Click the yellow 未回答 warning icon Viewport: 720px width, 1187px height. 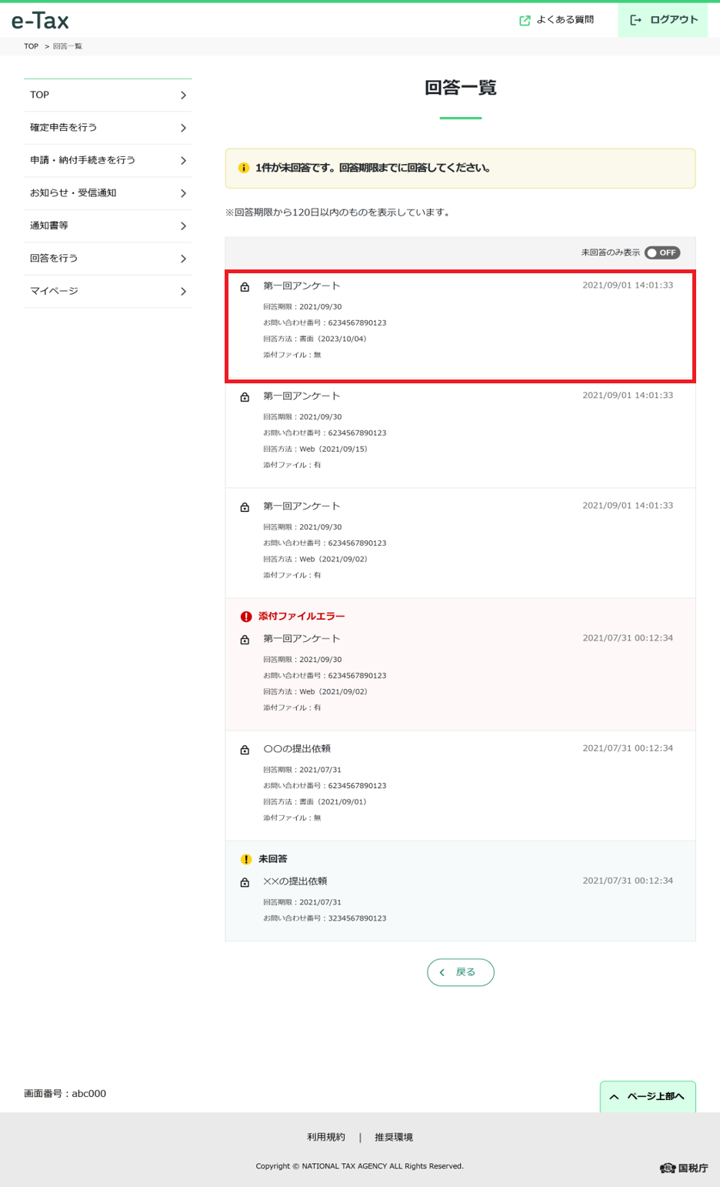(x=246, y=859)
